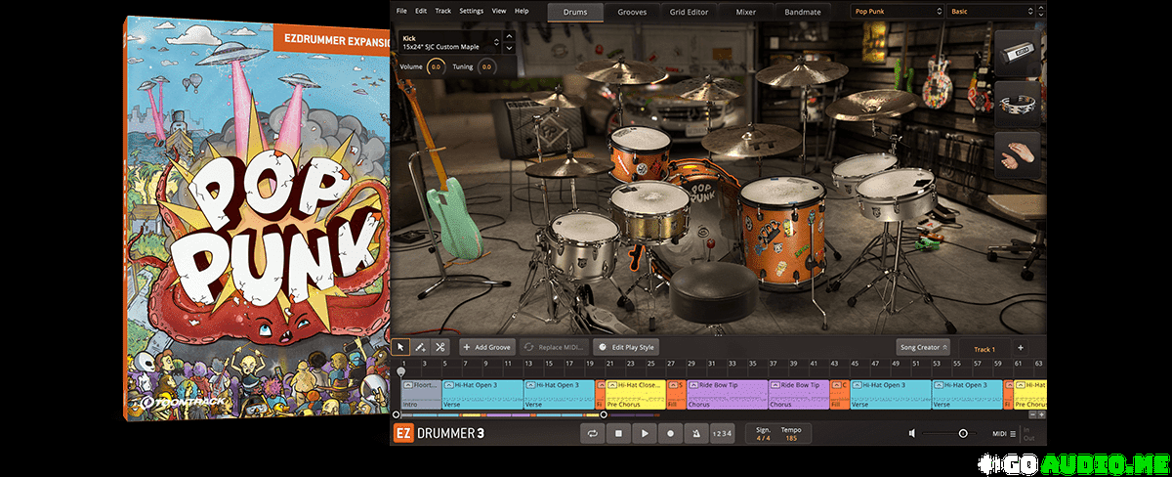Switch to the Drums tab
Viewport: 1172px width, 477px height.
[x=574, y=13]
